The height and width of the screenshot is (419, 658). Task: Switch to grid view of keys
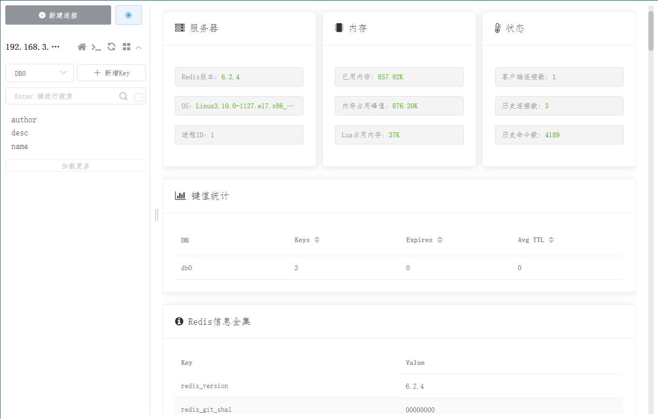point(127,46)
